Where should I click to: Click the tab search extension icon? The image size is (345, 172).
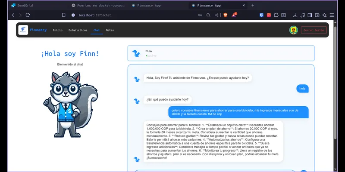pos(284,15)
